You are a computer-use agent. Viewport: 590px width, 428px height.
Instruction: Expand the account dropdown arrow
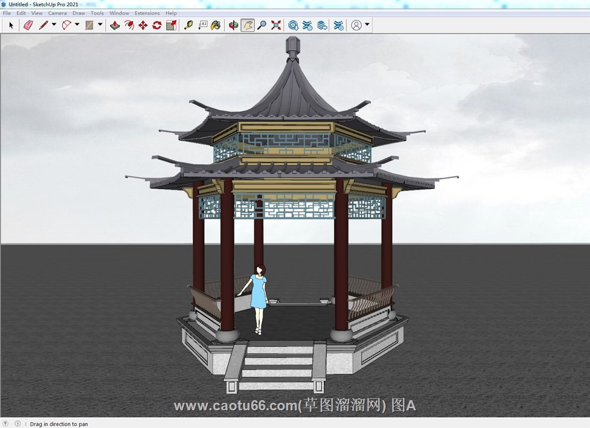pyautogui.click(x=367, y=25)
